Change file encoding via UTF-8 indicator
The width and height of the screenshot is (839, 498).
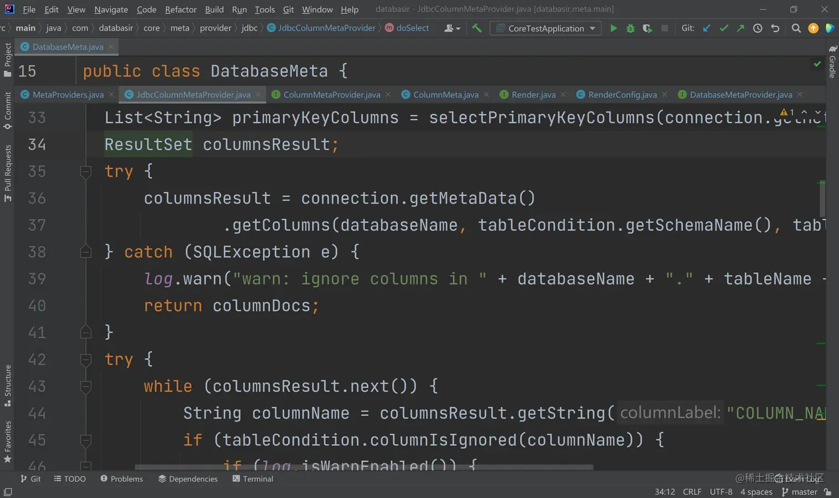click(x=721, y=492)
